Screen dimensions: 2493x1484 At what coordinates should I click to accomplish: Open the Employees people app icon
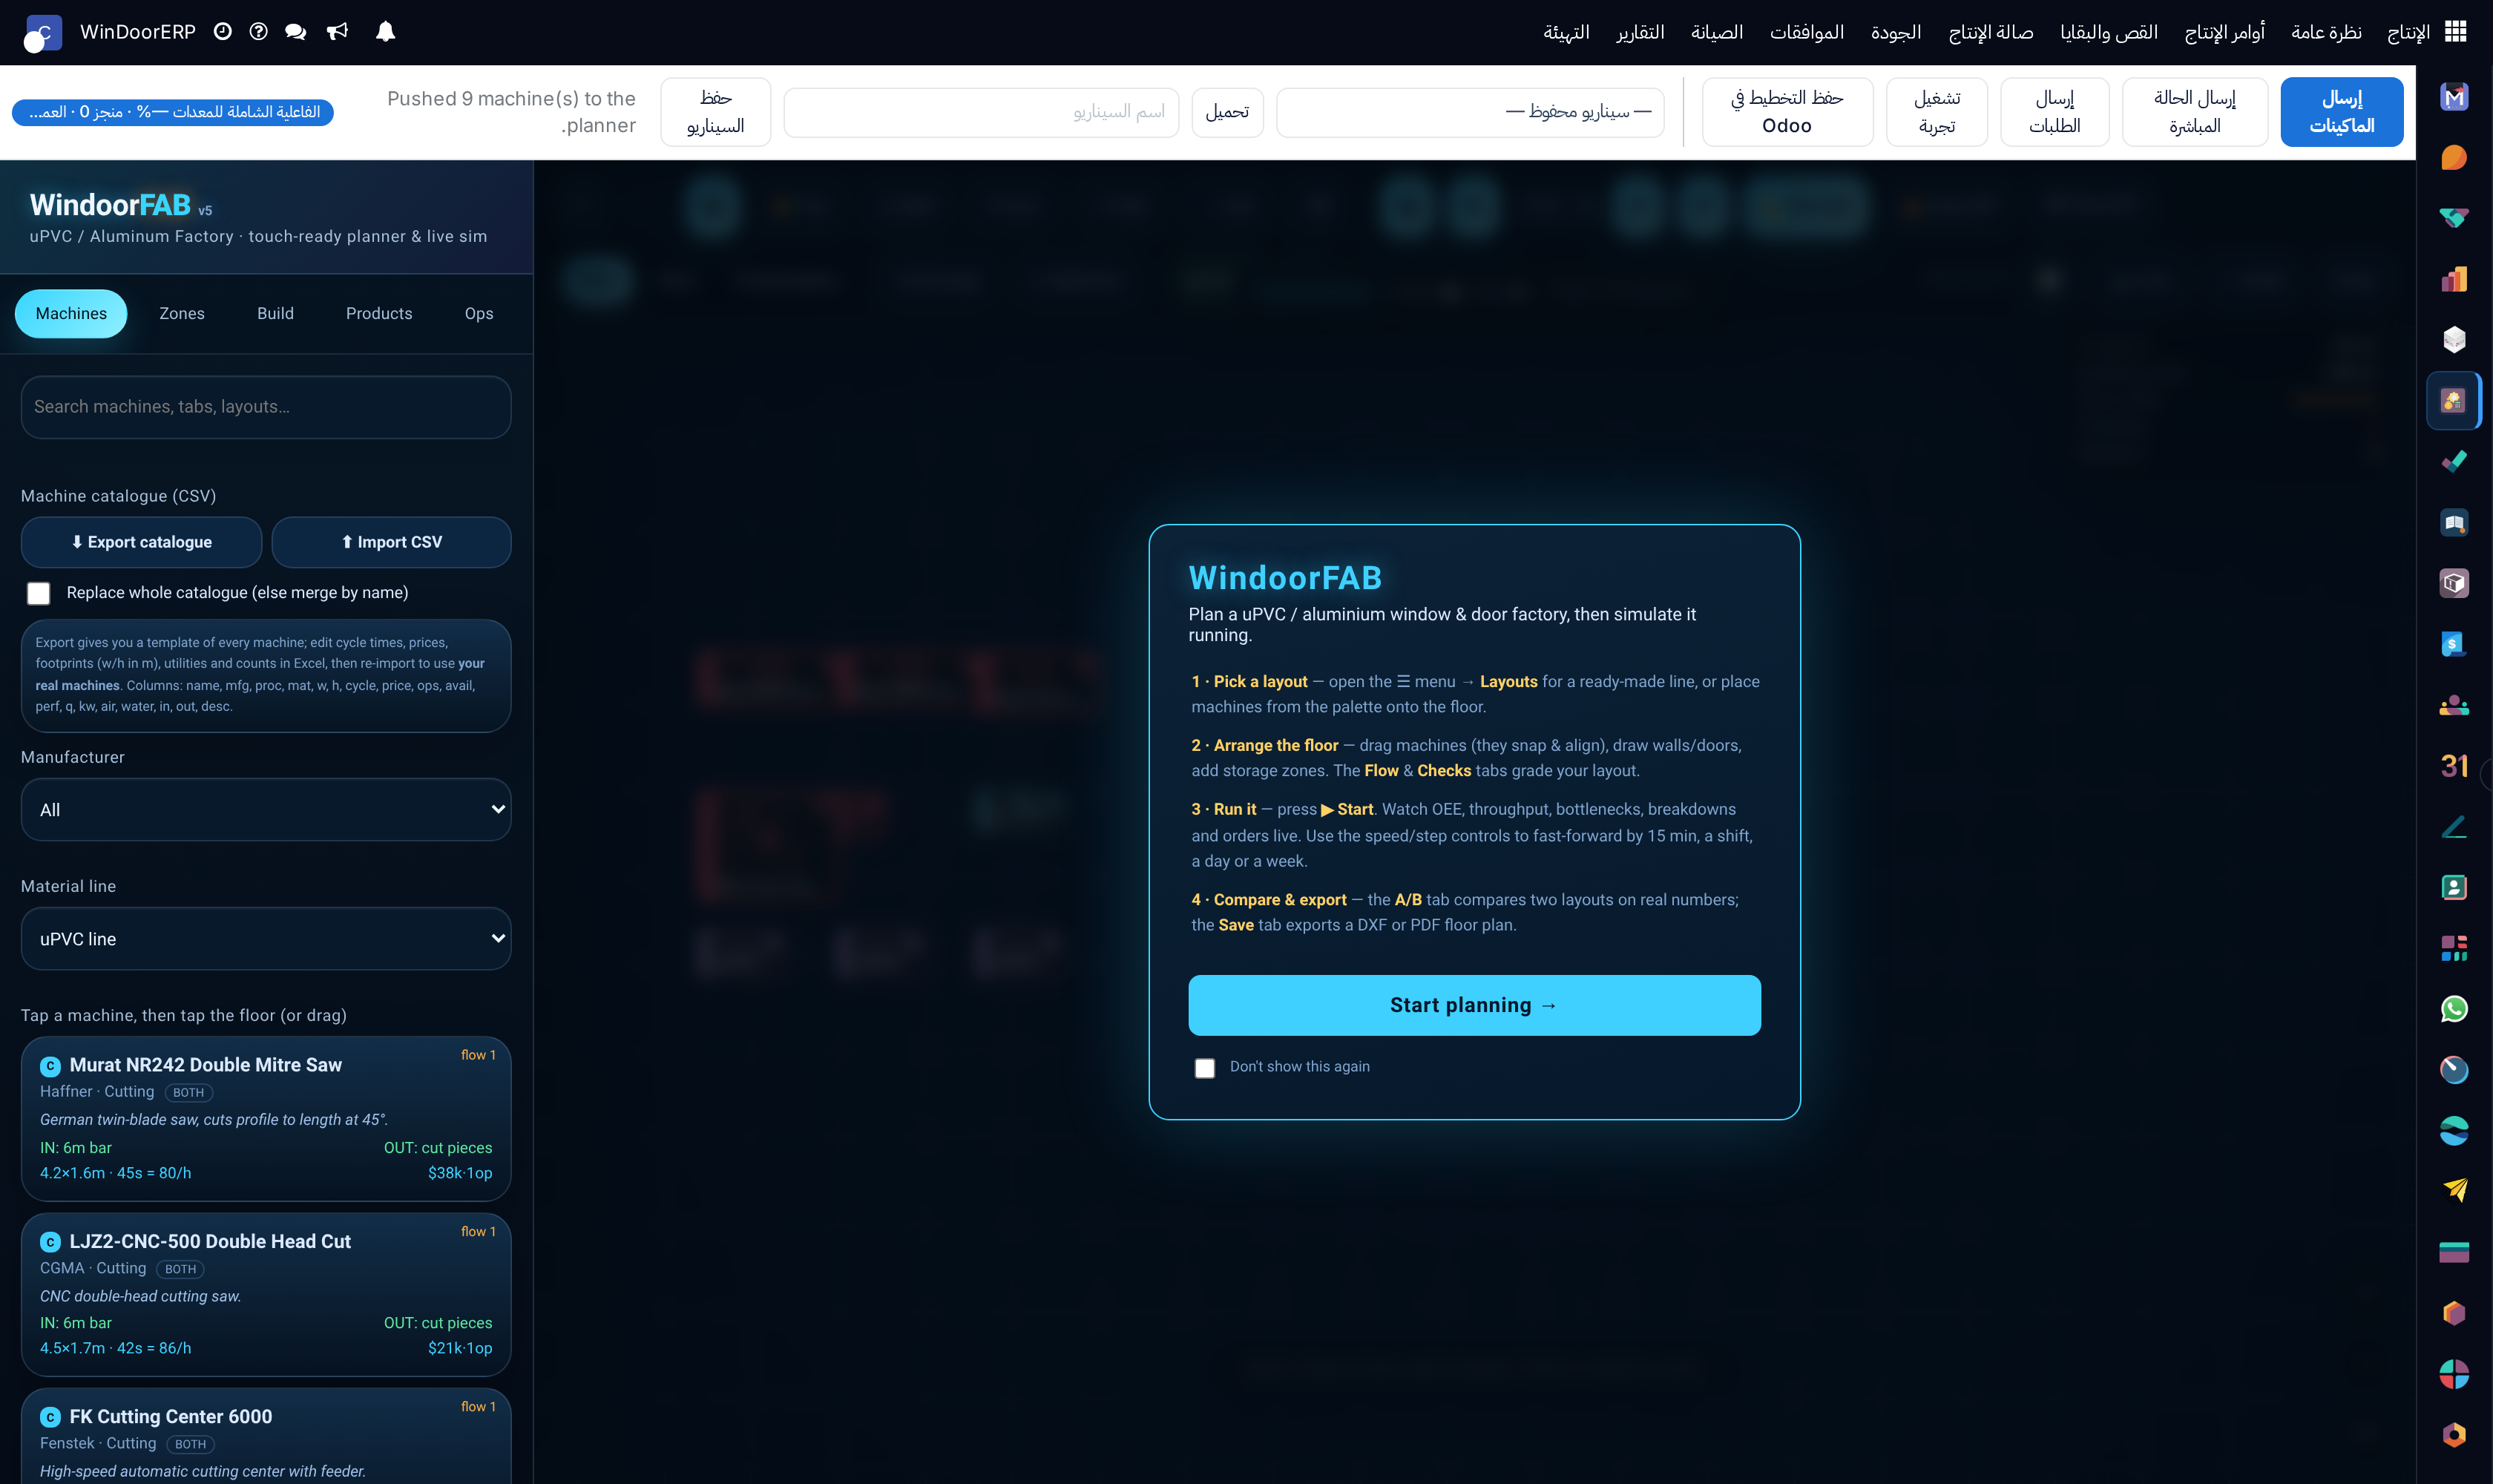2454,705
